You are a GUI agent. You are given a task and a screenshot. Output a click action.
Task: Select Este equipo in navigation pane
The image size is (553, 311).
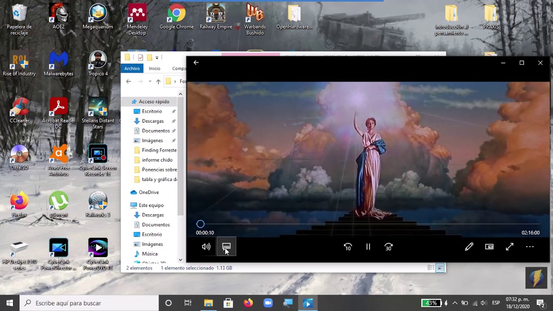click(151, 205)
